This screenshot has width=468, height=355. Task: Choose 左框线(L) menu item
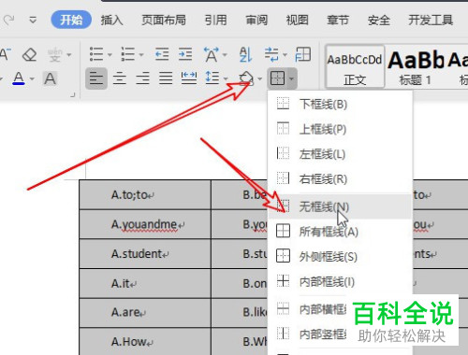[340, 154]
